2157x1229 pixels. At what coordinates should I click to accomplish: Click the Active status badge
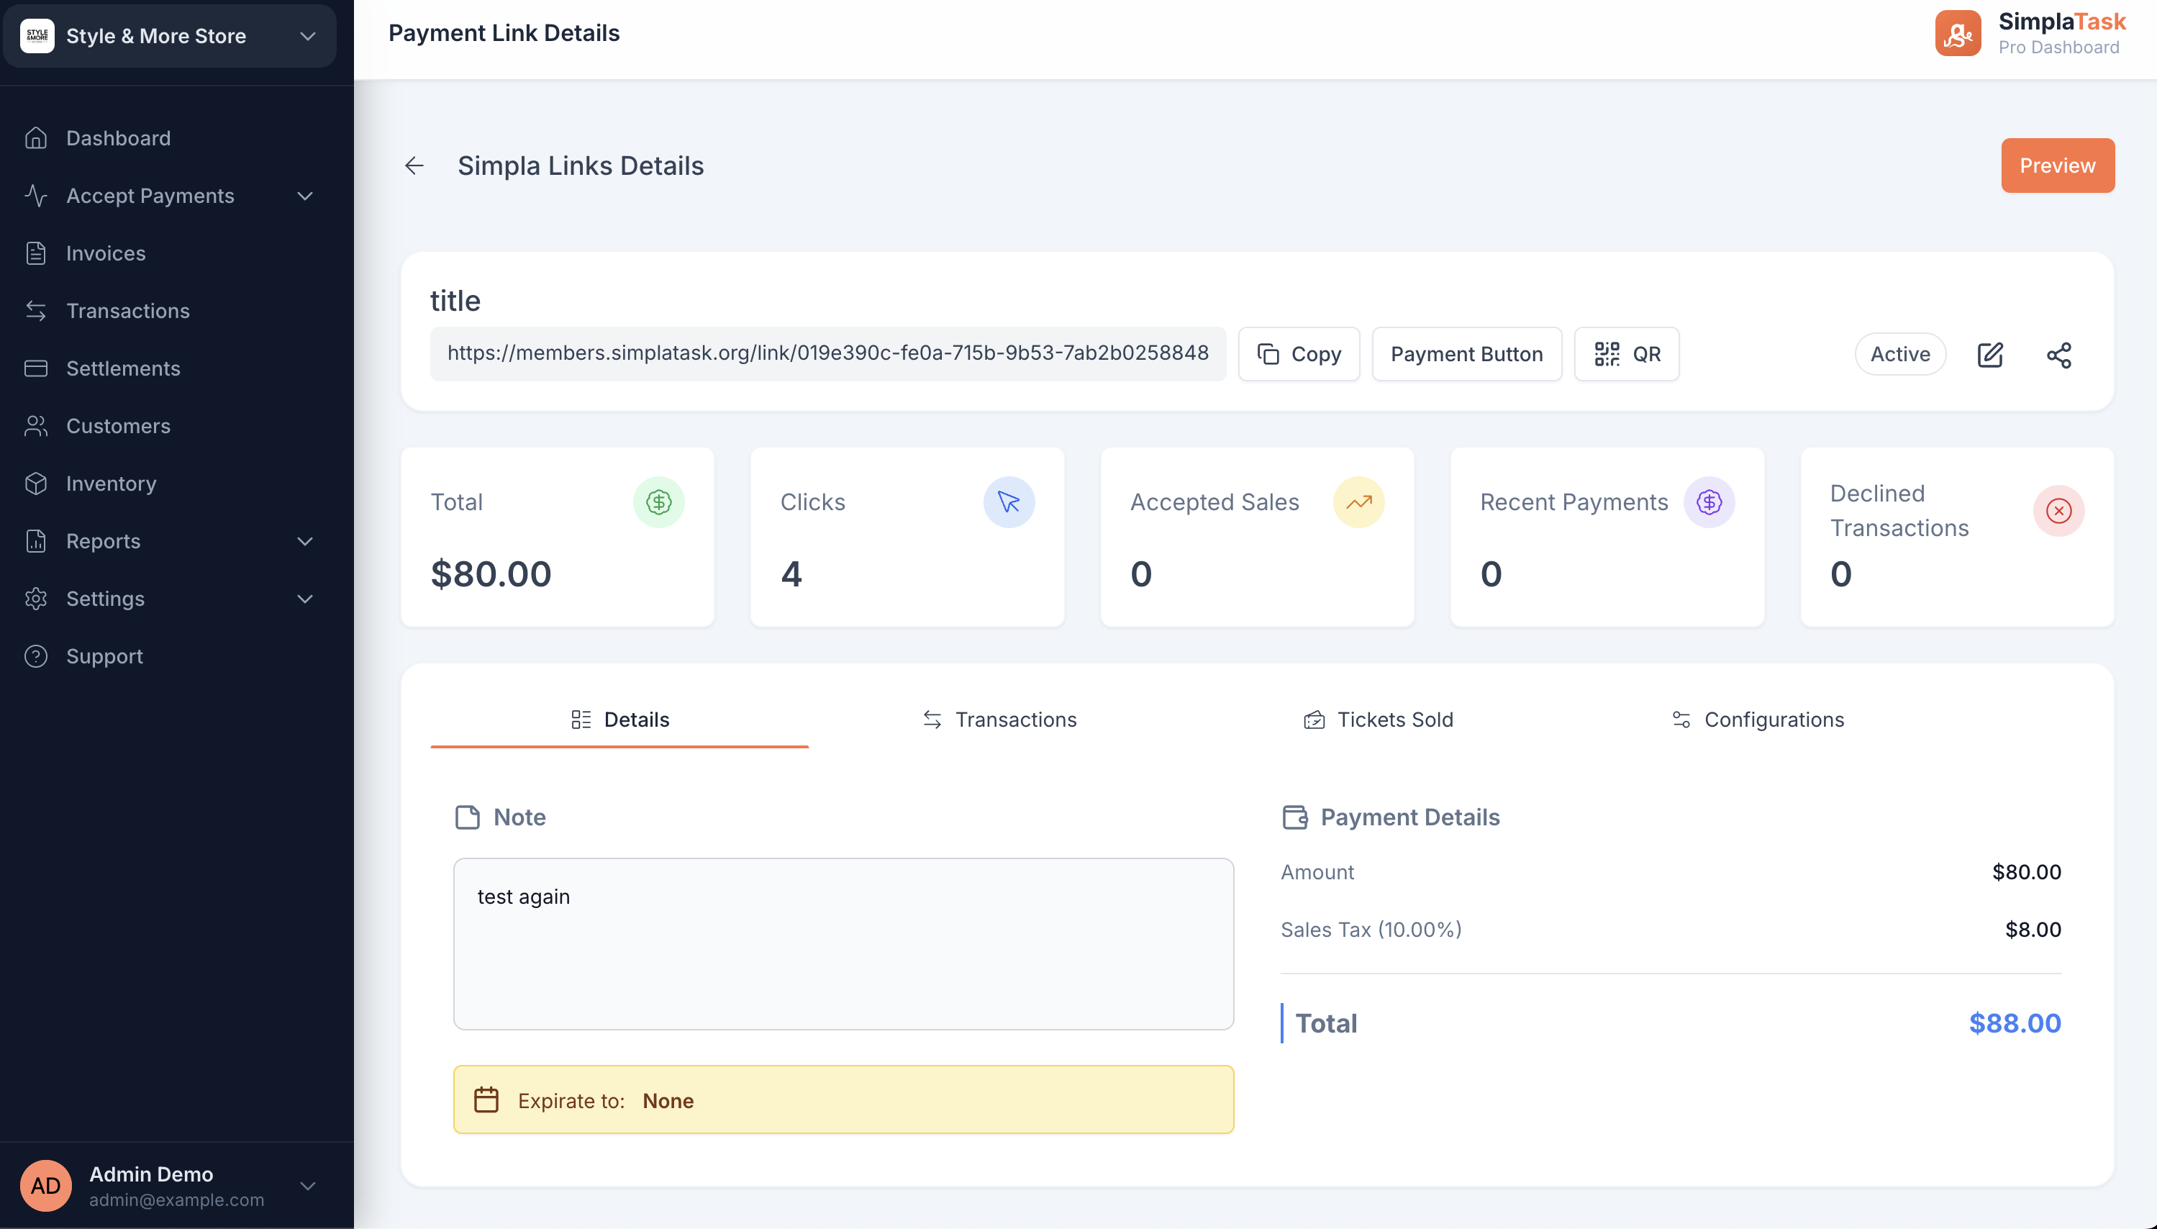1899,355
